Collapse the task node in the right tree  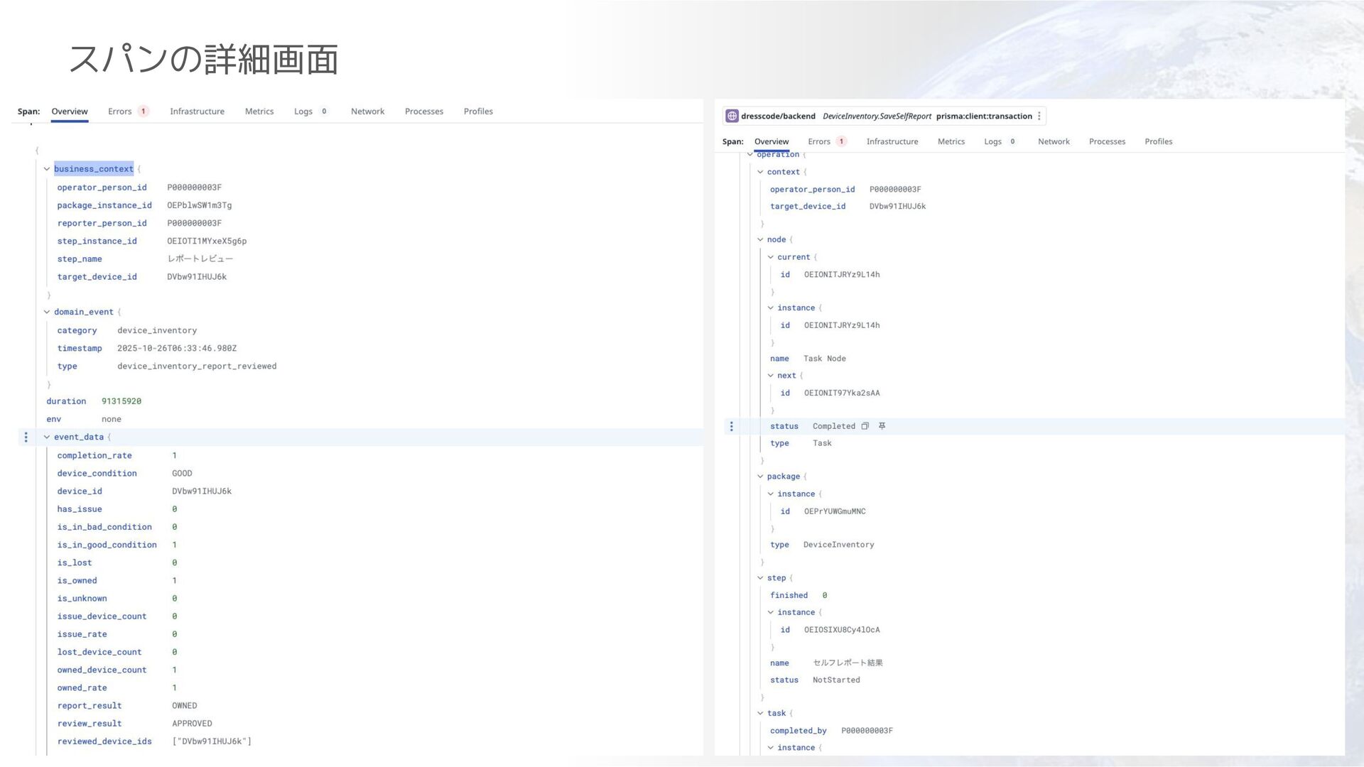tap(760, 713)
